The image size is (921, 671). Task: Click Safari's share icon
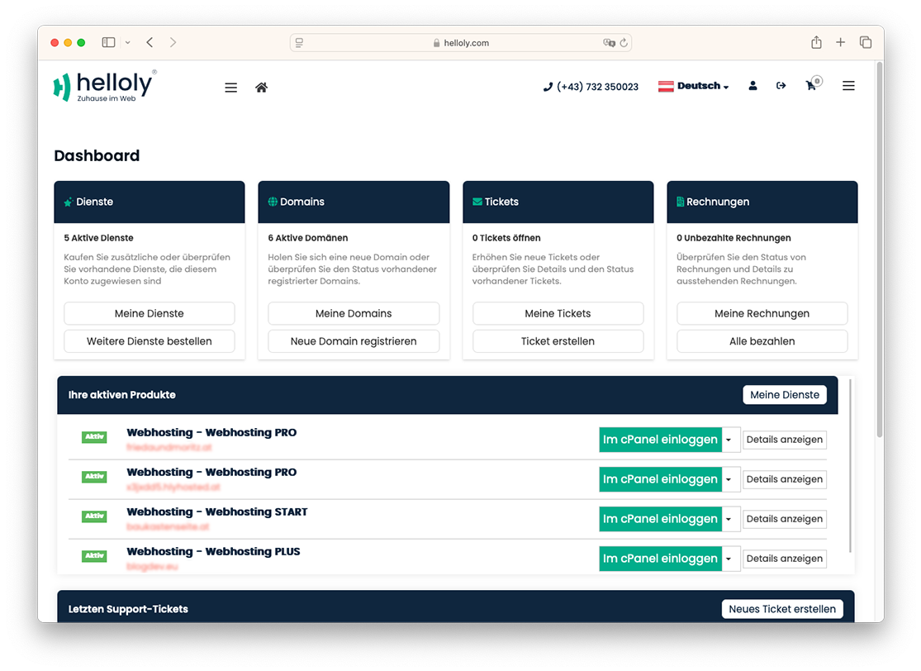coord(816,42)
